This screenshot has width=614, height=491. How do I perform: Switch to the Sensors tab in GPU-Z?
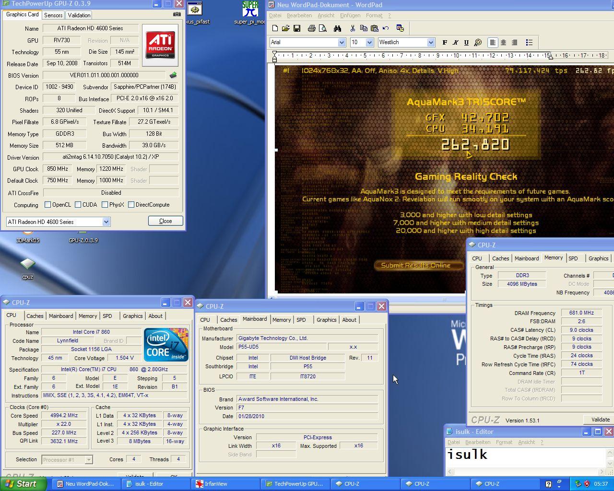(53, 15)
